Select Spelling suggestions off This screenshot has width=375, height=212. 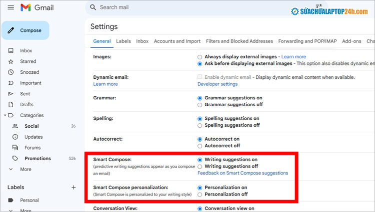point(199,125)
